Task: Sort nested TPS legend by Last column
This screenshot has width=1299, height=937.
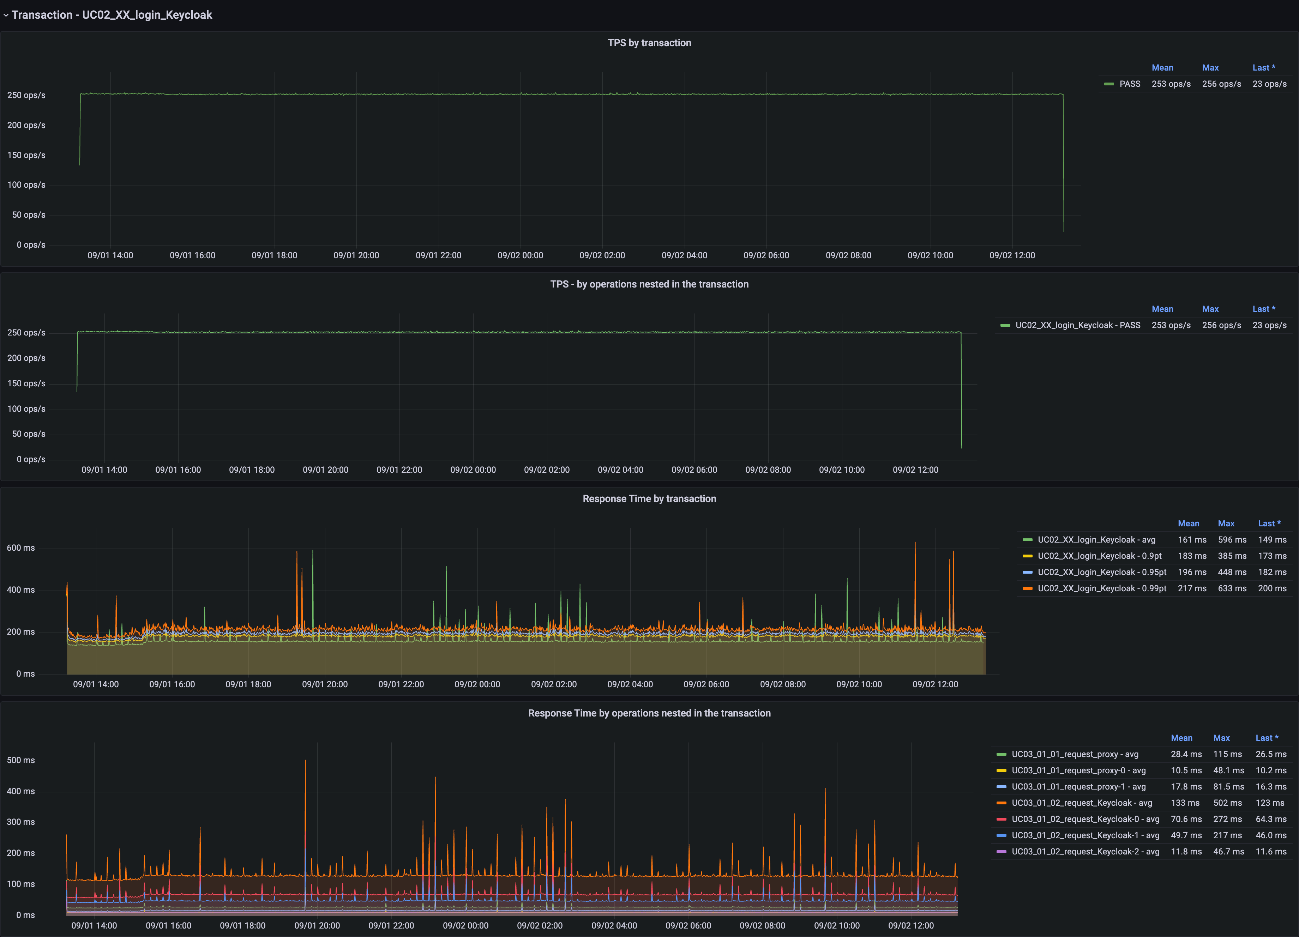Action: click(x=1263, y=309)
